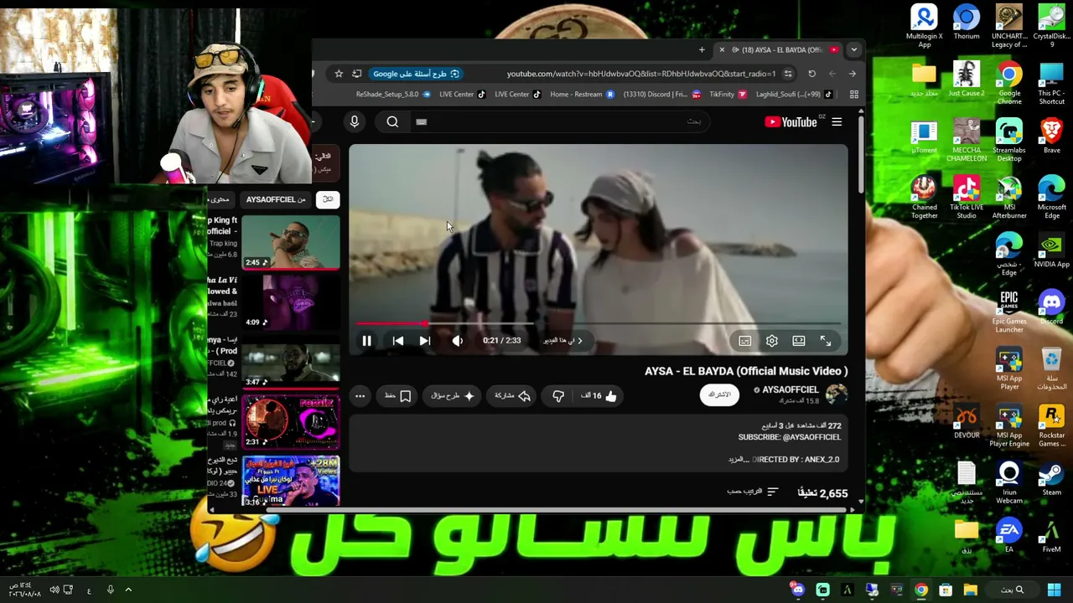The width and height of the screenshot is (1073, 603).
Task: Open Steam from the desktop
Action: point(1051,478)
